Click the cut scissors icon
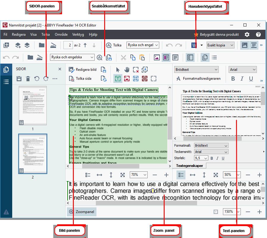Viewport: 267px width, 238px height. pyautogui.click(x=124, y=57)
